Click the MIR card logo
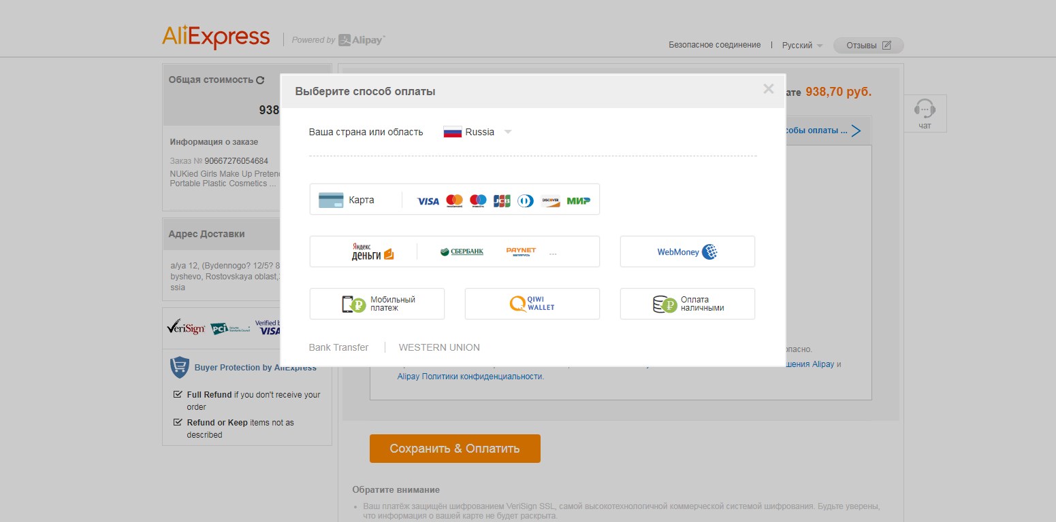 [x=578, y=201]
